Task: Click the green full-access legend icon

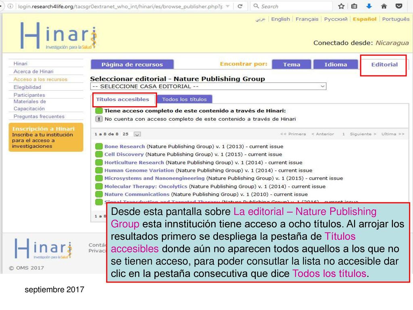Action: (99, 111)
